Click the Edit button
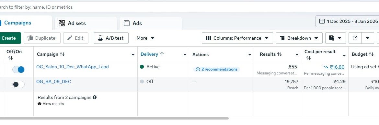The width and height of the screenshot is (379, 125). coord(76,38)
